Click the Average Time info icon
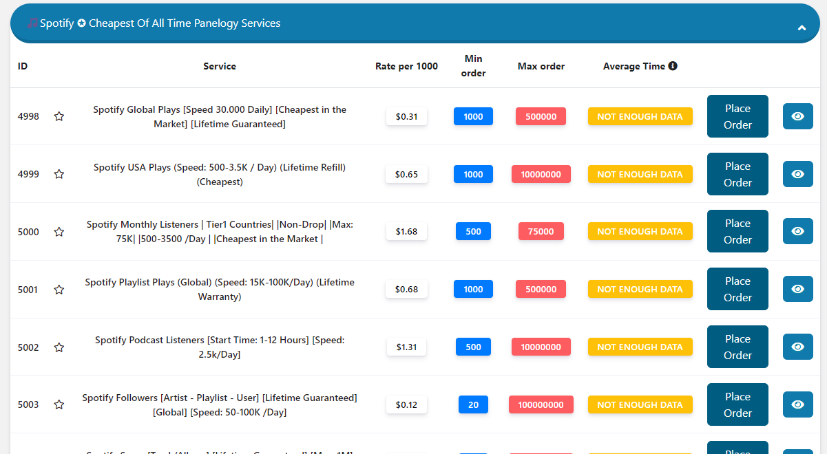 pos(673,66)
